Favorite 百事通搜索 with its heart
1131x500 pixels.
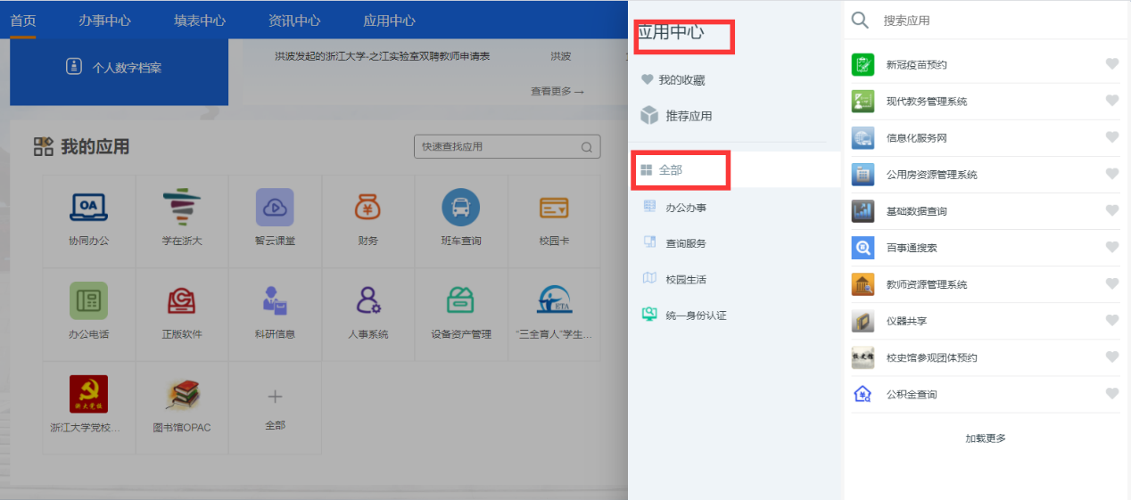(1111, 246)
